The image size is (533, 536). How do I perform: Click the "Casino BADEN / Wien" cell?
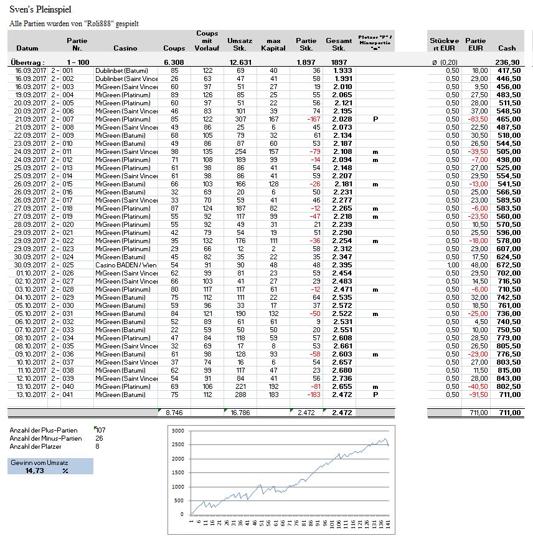click(x=125, y=264)
